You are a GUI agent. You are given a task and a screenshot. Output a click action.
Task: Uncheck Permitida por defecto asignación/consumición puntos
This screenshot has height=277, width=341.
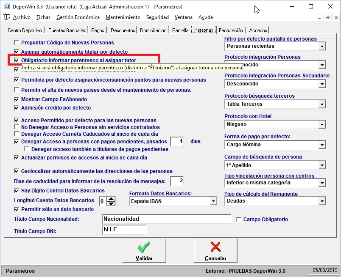[x=17, y=80]
